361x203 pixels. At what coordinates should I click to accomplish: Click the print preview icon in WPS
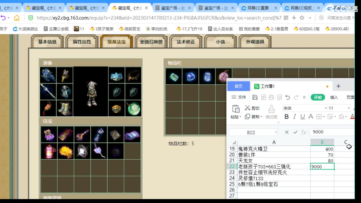click(x=279, y=97)
